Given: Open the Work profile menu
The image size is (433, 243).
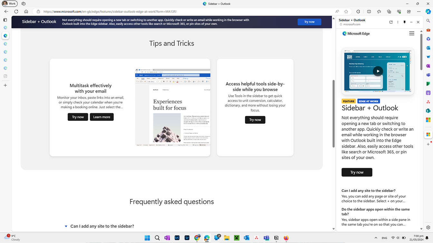Looking at the screenshot, I should [x=9, y=4].
